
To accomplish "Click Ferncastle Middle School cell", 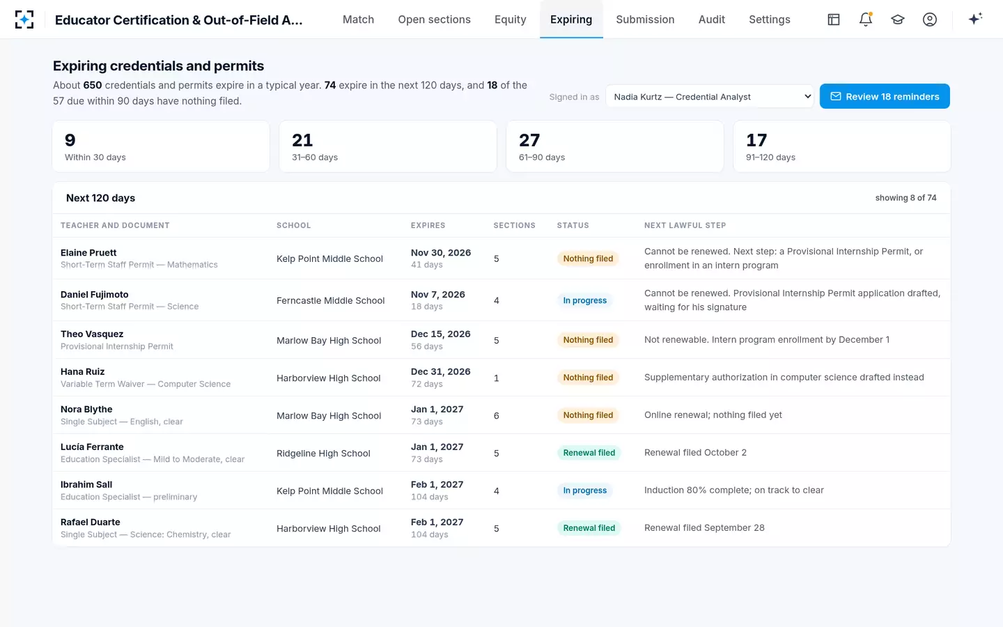I will pos(331,301).
